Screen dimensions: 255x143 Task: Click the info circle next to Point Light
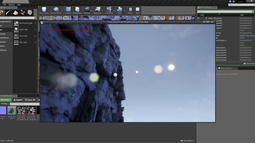tap(35, 29)
